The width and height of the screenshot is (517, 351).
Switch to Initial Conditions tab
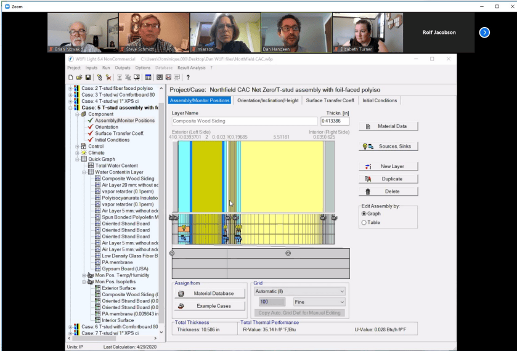pyautogui.click(x=380, y=100)
